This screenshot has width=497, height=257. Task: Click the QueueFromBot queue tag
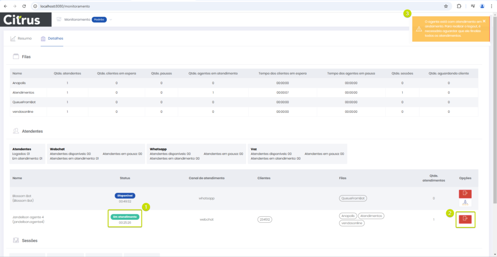point(353,198)
